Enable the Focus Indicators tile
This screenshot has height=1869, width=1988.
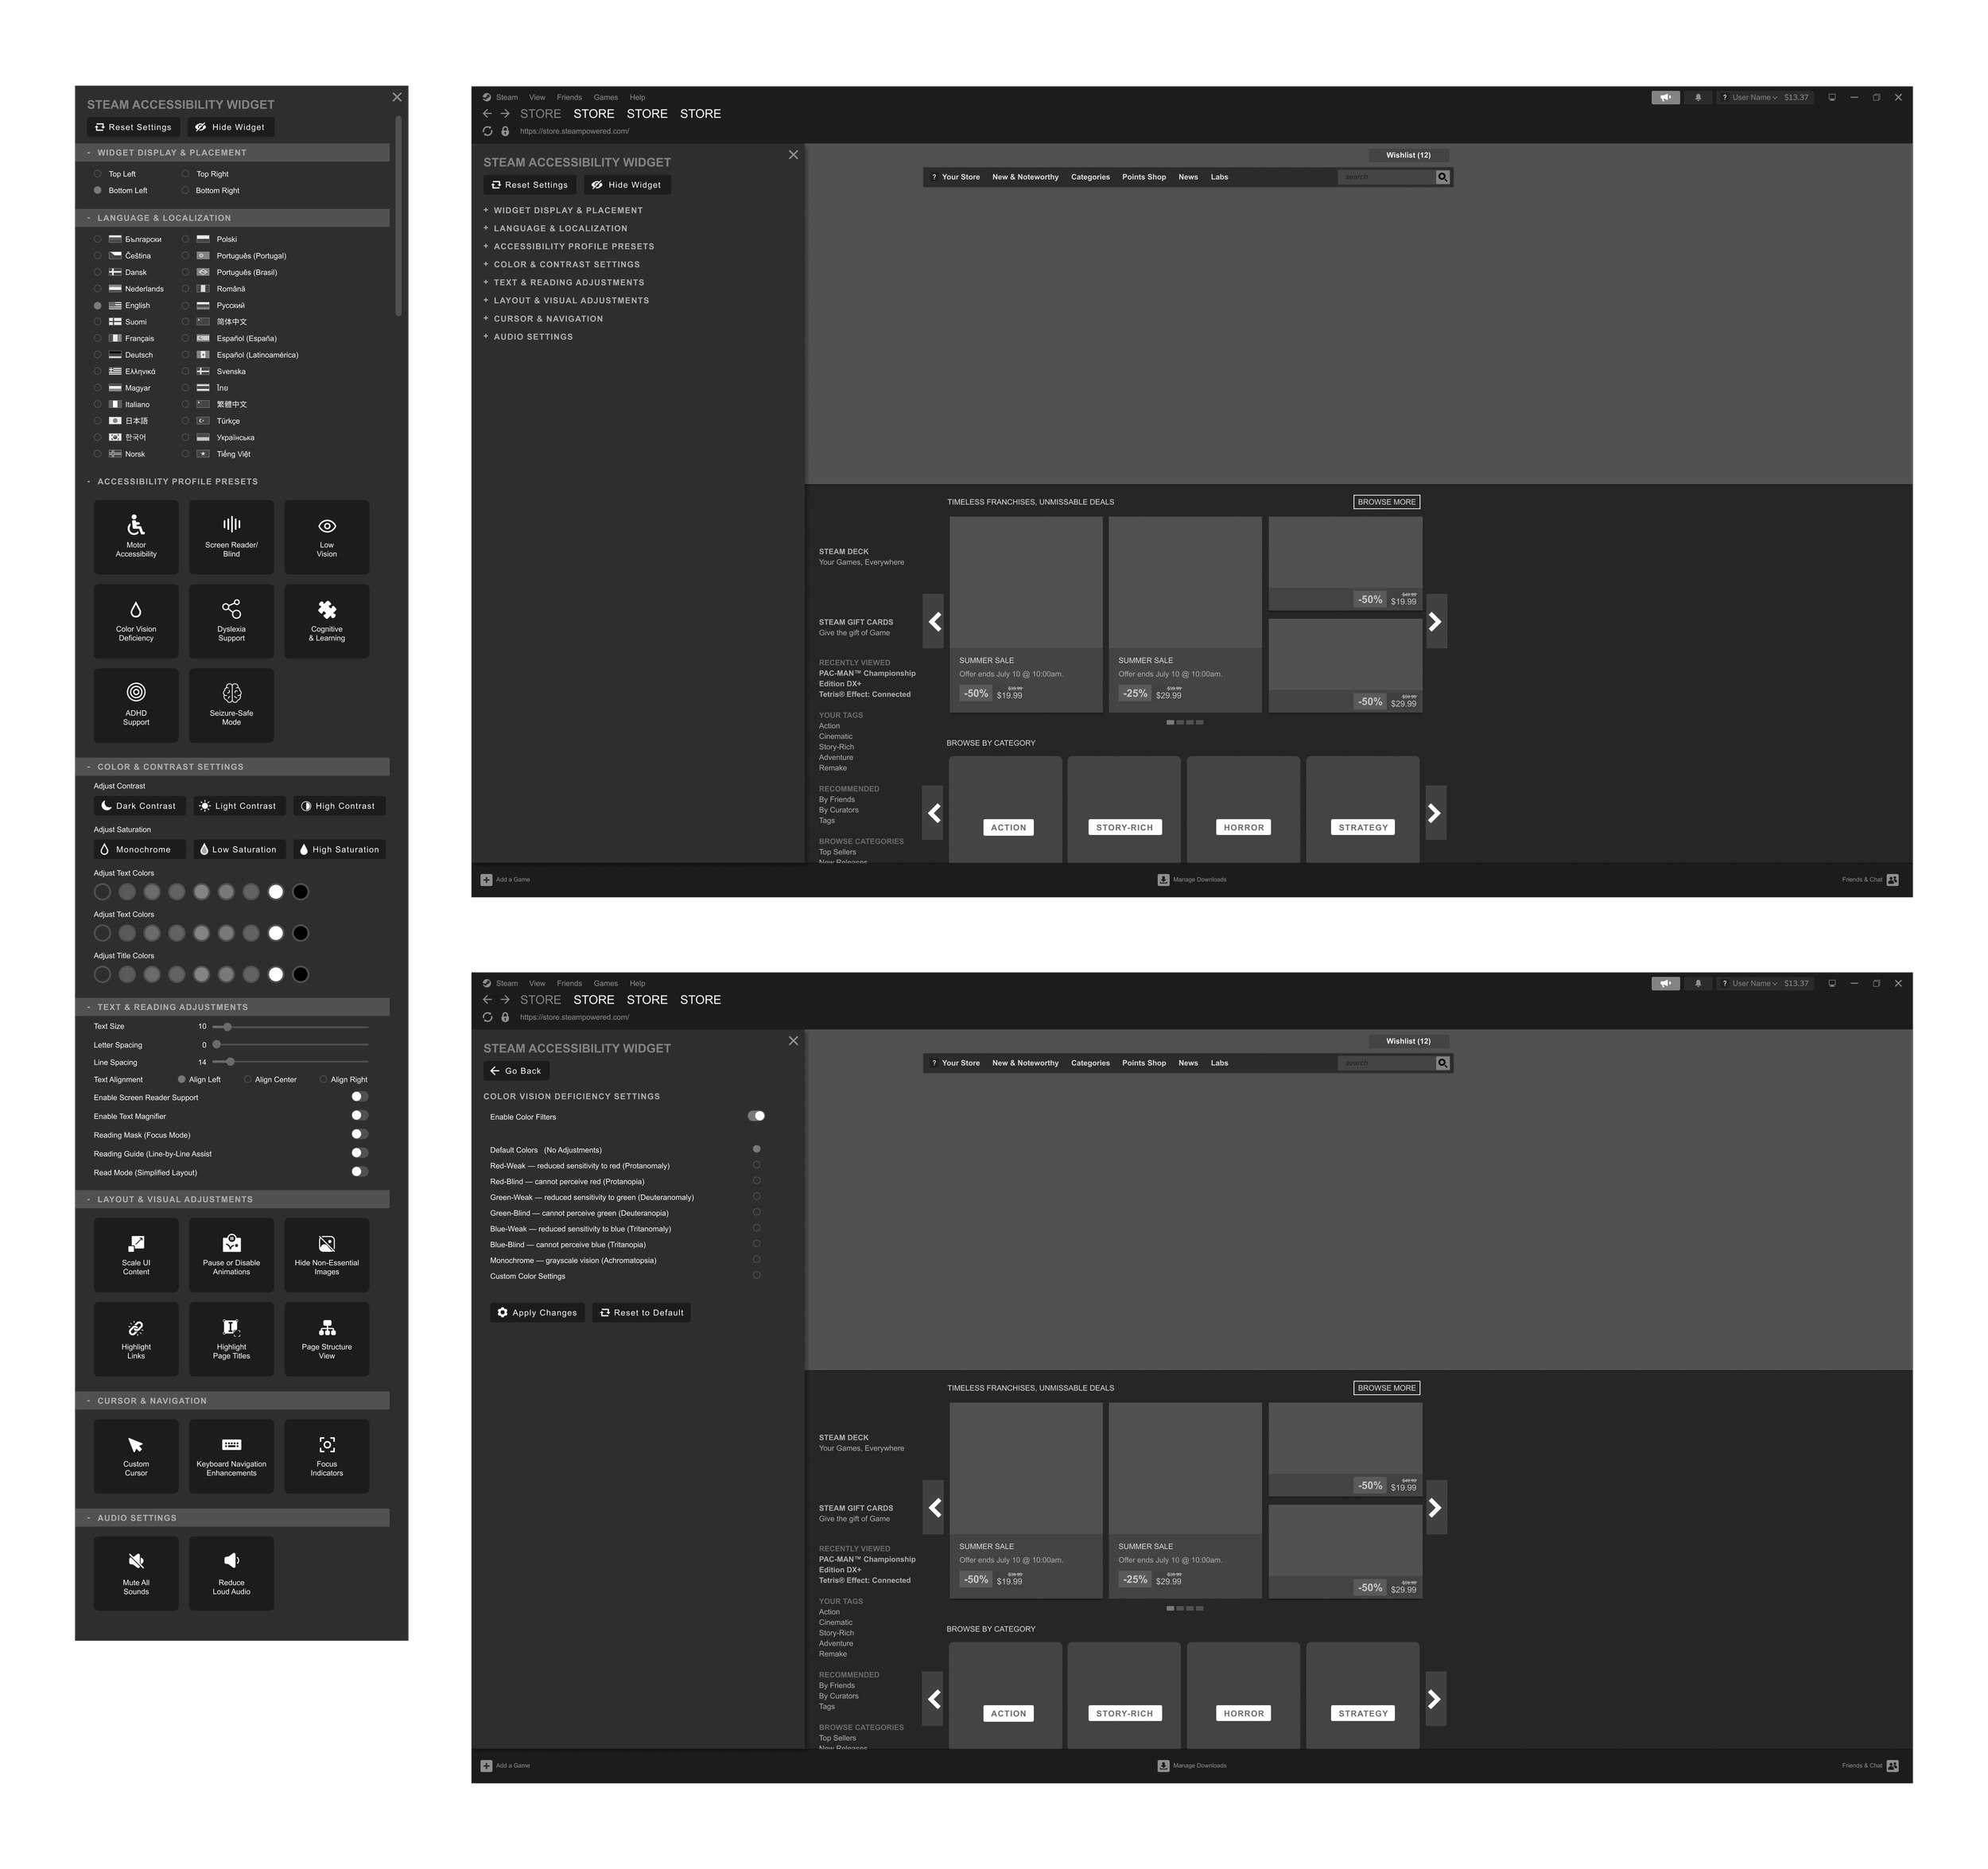tap(327, 1456)
